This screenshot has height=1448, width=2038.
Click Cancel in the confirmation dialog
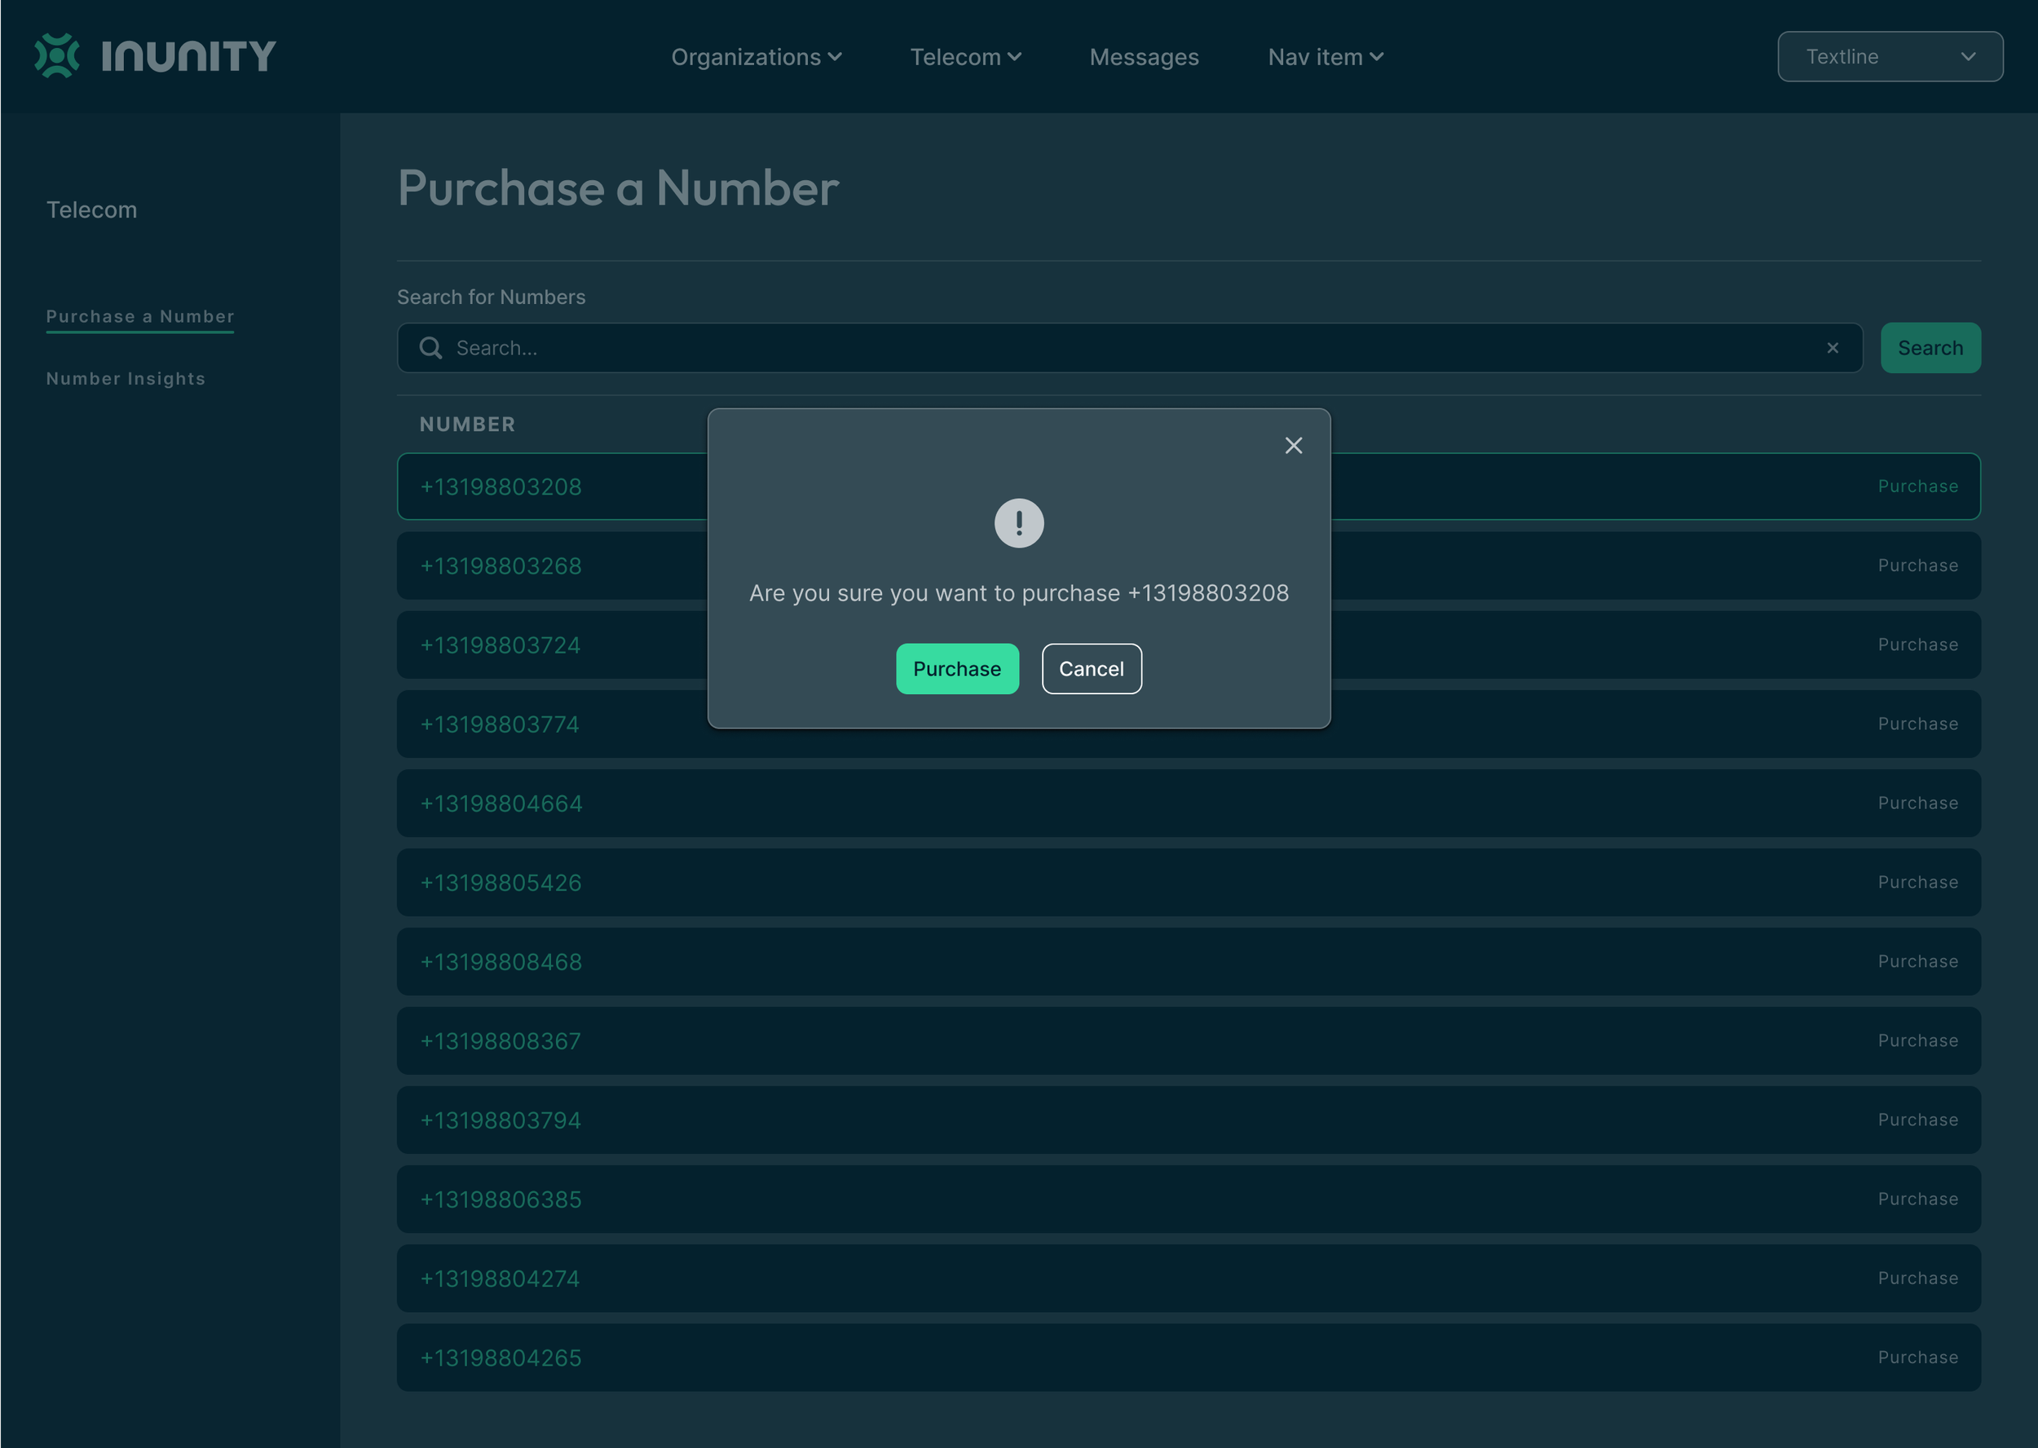coord(1091,669)
